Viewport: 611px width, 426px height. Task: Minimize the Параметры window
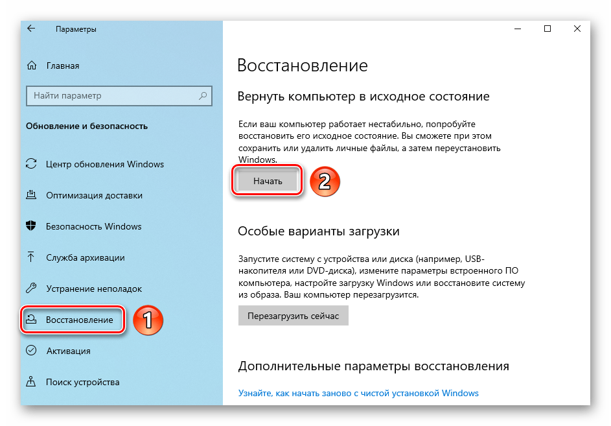[518, 29]
